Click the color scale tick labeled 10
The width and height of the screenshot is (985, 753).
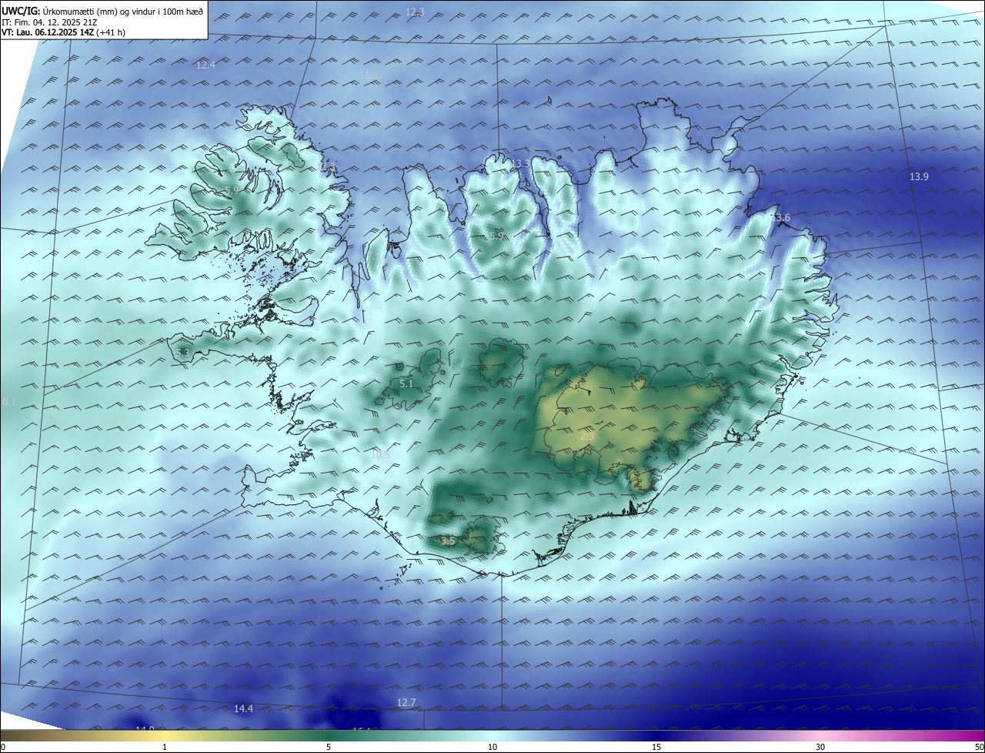[492, 747]
